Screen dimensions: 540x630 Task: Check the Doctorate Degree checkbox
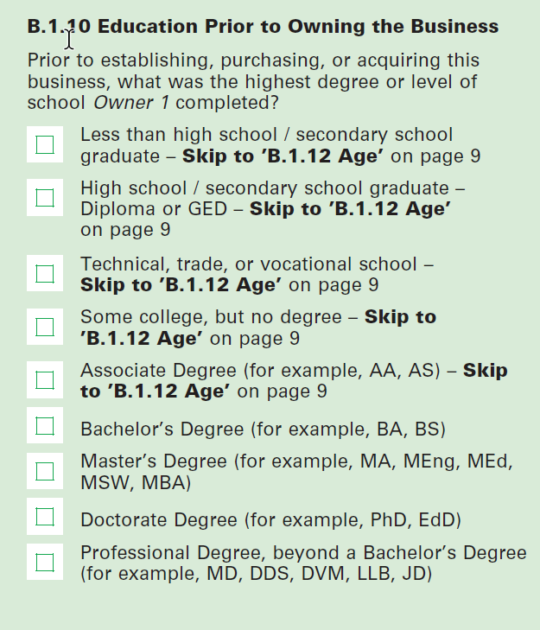point(45,517)
